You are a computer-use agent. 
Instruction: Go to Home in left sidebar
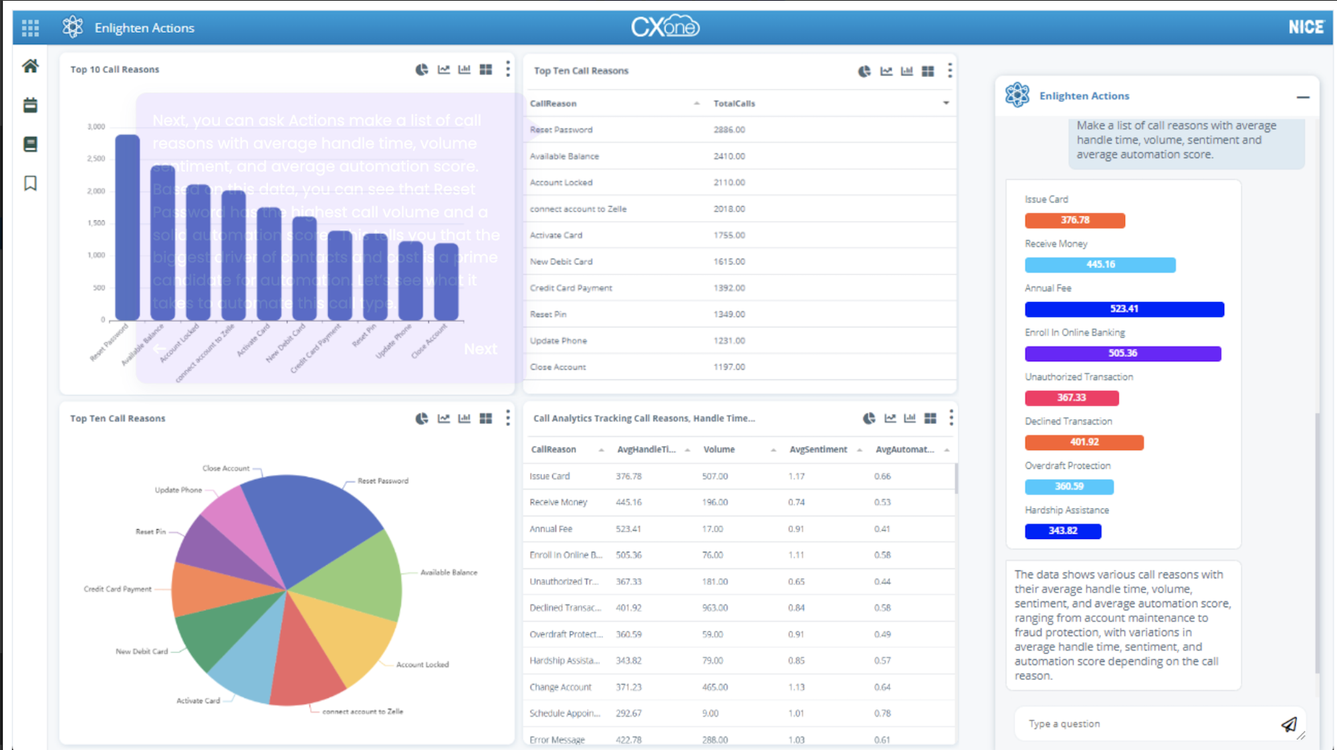[x=30, y=66]
